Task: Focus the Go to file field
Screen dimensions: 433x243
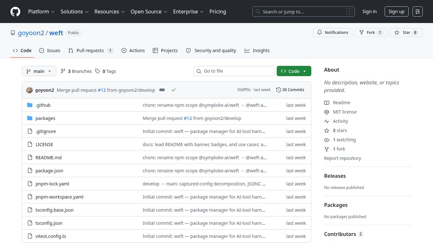Action: click(234, 71)
